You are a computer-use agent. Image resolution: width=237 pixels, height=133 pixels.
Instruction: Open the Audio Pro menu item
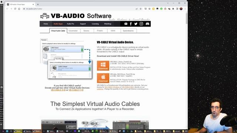[x=70, y=24]
